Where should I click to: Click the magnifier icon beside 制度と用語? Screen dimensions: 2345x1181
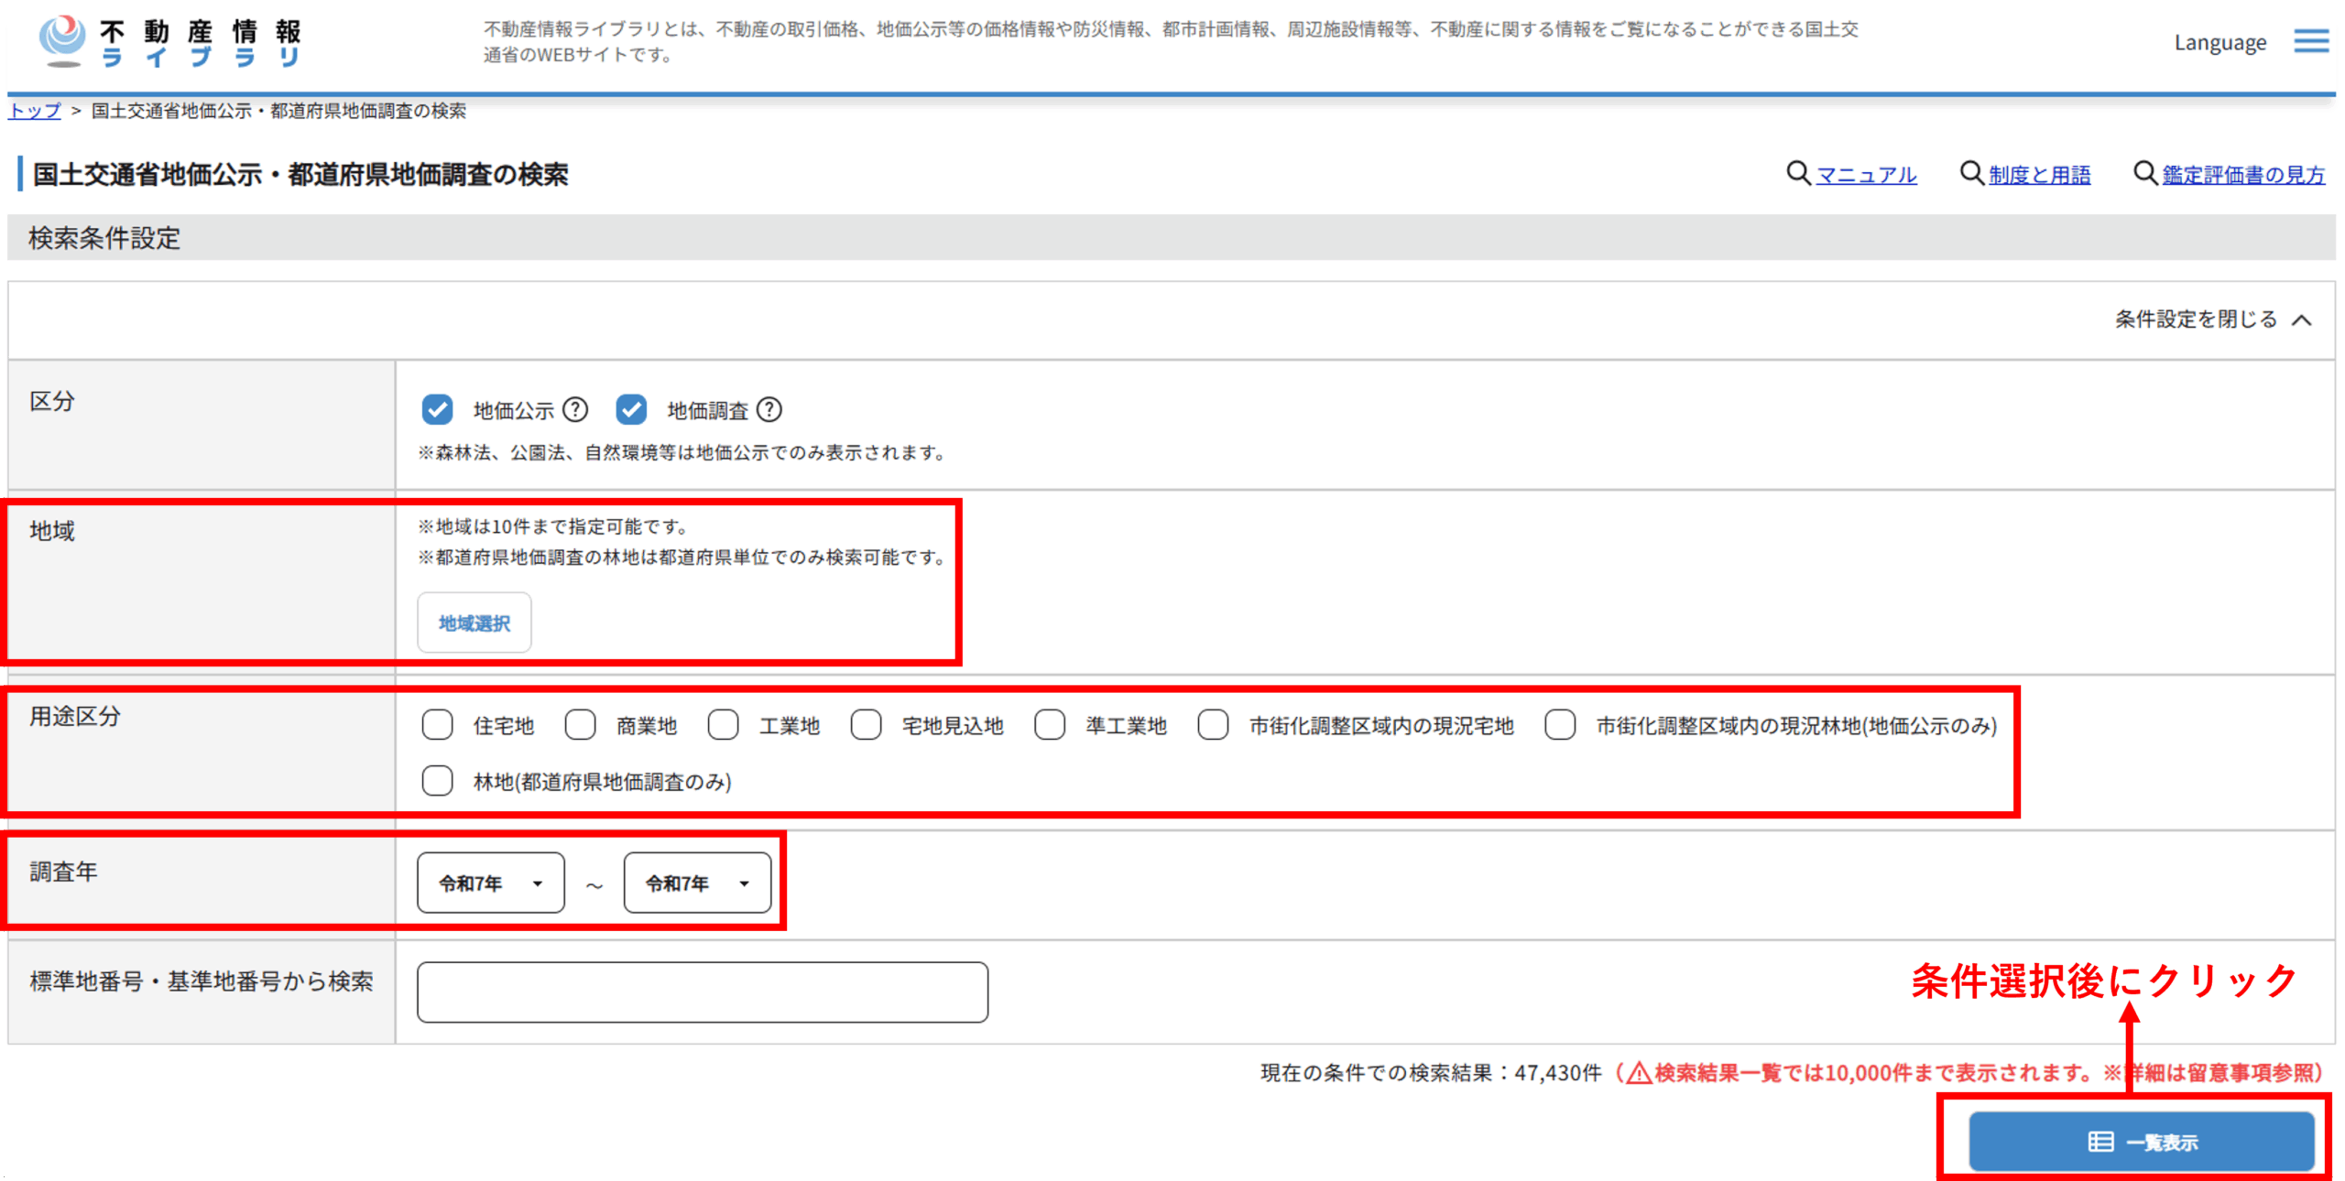point(1970,172)
